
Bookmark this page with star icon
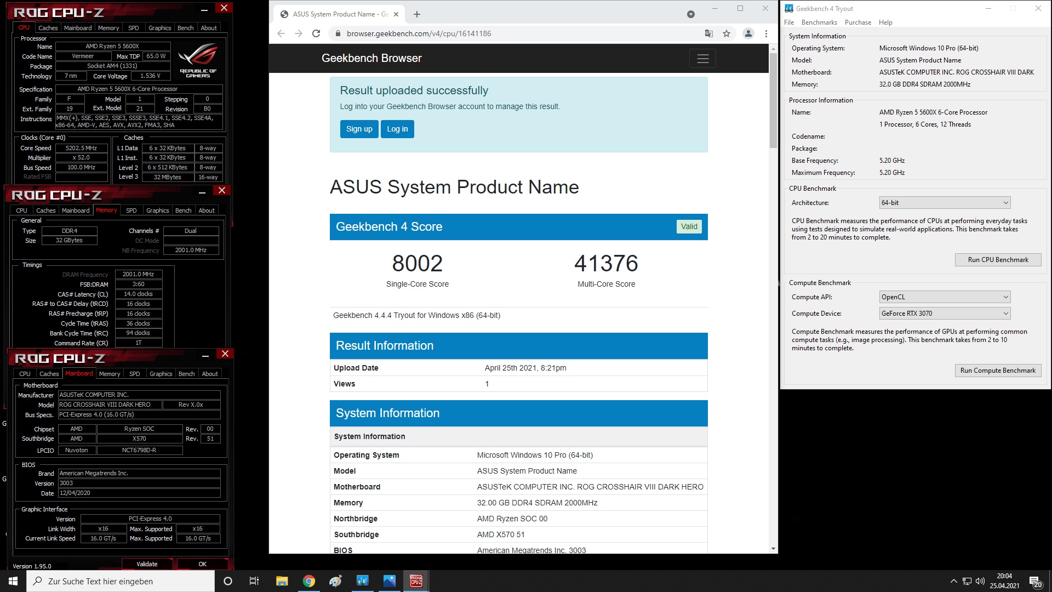[727, 33]
